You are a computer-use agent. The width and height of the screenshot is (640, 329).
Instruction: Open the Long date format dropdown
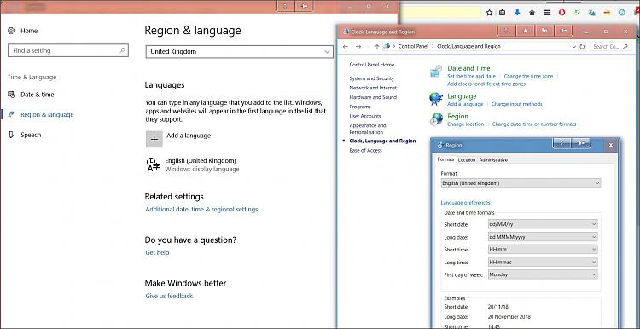click(543, 237)
